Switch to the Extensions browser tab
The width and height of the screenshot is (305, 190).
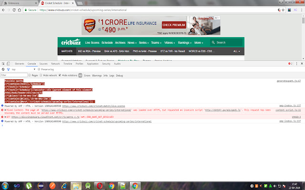(20, 3)
